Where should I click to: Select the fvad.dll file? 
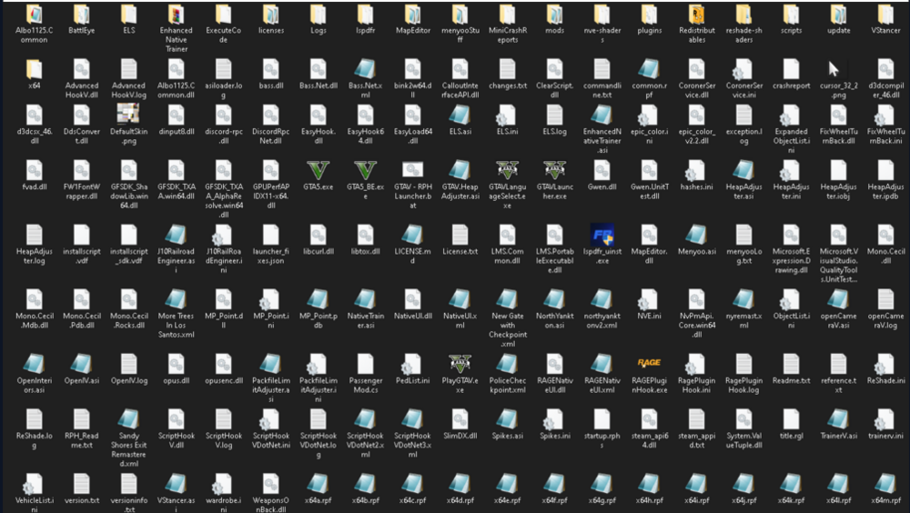click(35, 171)
